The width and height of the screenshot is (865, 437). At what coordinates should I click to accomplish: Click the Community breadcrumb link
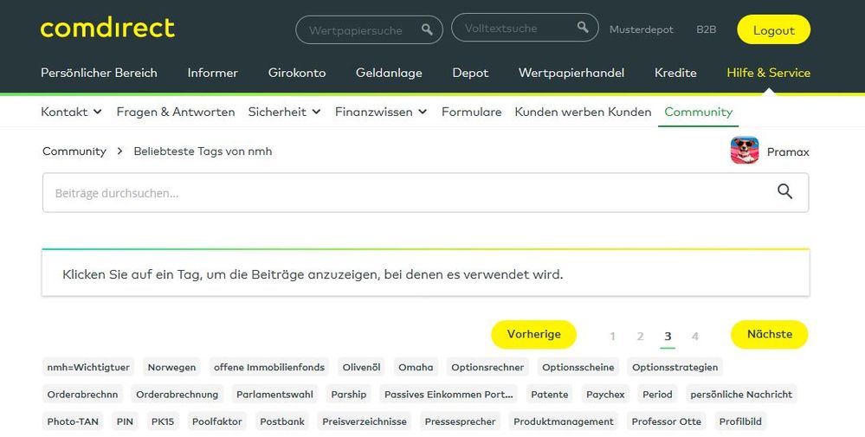click(x=74, y=151)
